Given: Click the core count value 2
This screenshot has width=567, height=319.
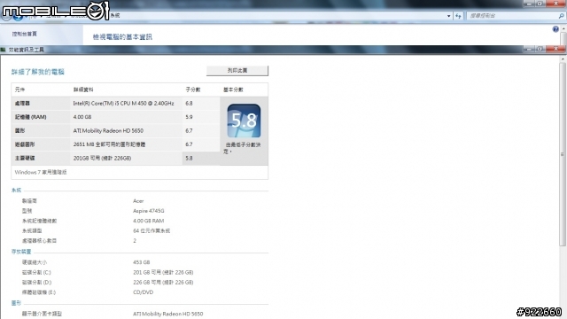Looking at the screenshot, I should point(135,241).
